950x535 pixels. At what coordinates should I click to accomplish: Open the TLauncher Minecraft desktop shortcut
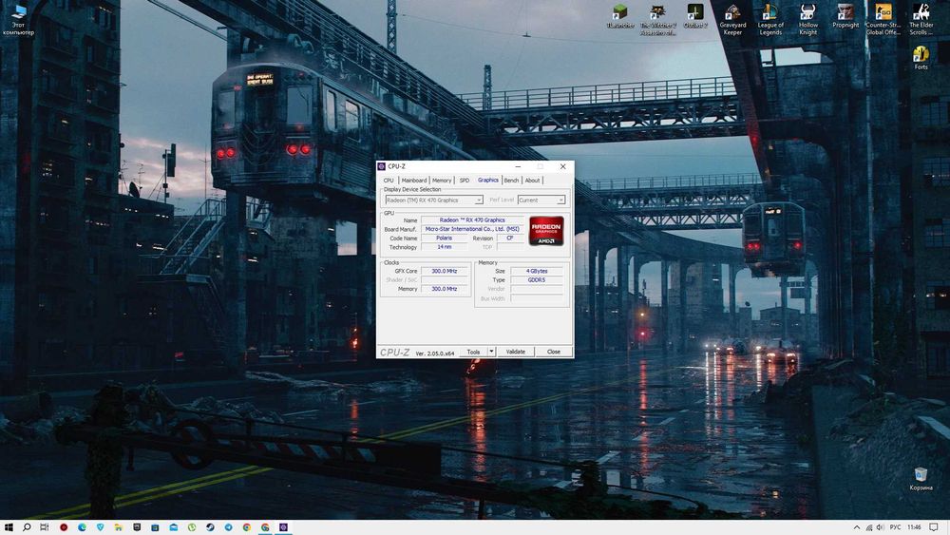619,16
